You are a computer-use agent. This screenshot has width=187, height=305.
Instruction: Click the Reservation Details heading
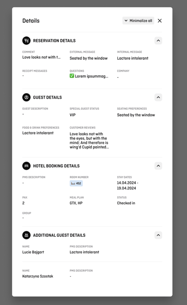54,41
